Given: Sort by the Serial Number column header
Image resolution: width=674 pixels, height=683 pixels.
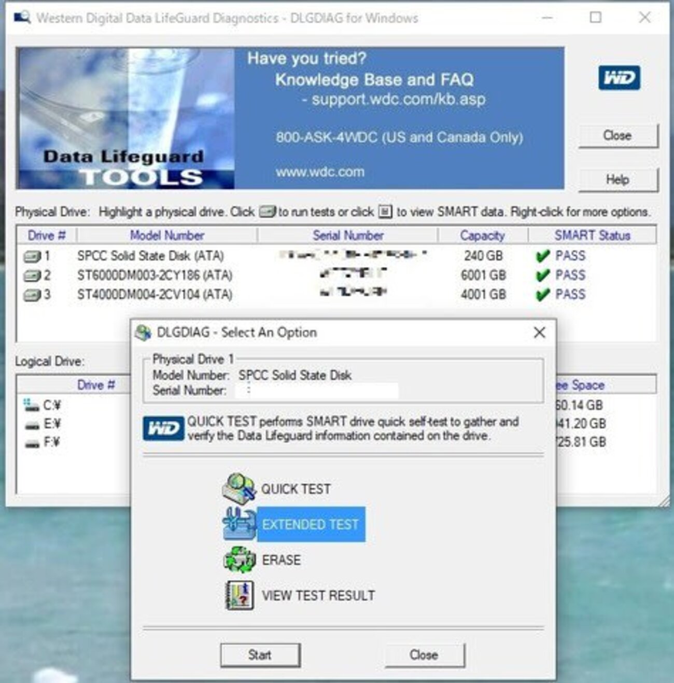Looking at the screenshot, I should [348, 235].
